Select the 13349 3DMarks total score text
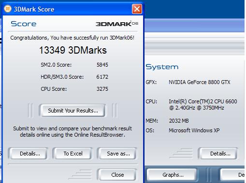The width and height of the screenshot is (246, 183). tap(73, 50)
